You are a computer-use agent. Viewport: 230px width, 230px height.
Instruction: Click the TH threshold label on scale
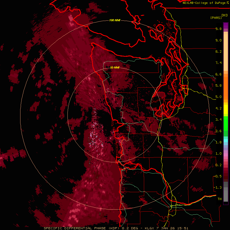[x=220, y=199]
